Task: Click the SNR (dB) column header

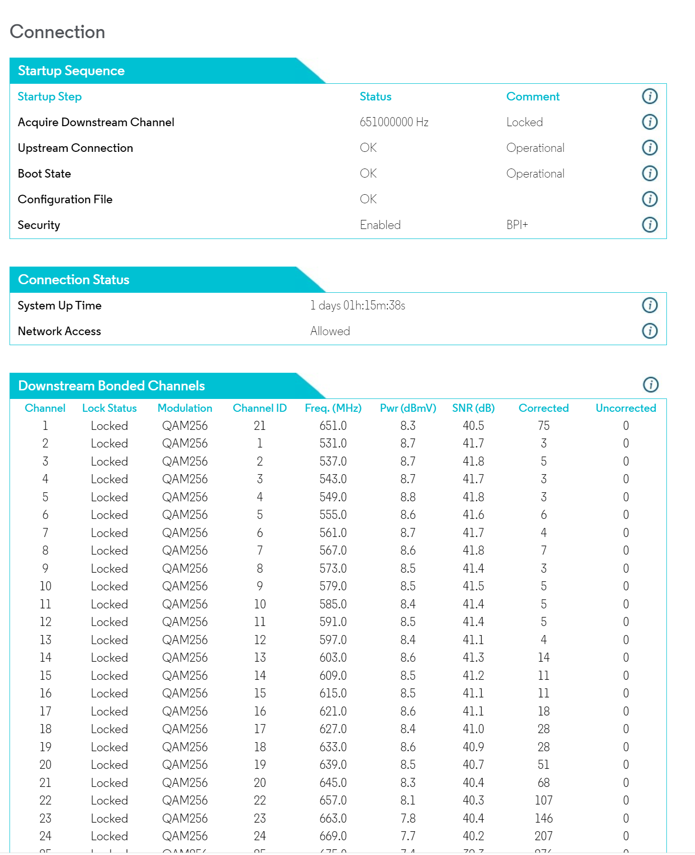Action: [473, 408]
